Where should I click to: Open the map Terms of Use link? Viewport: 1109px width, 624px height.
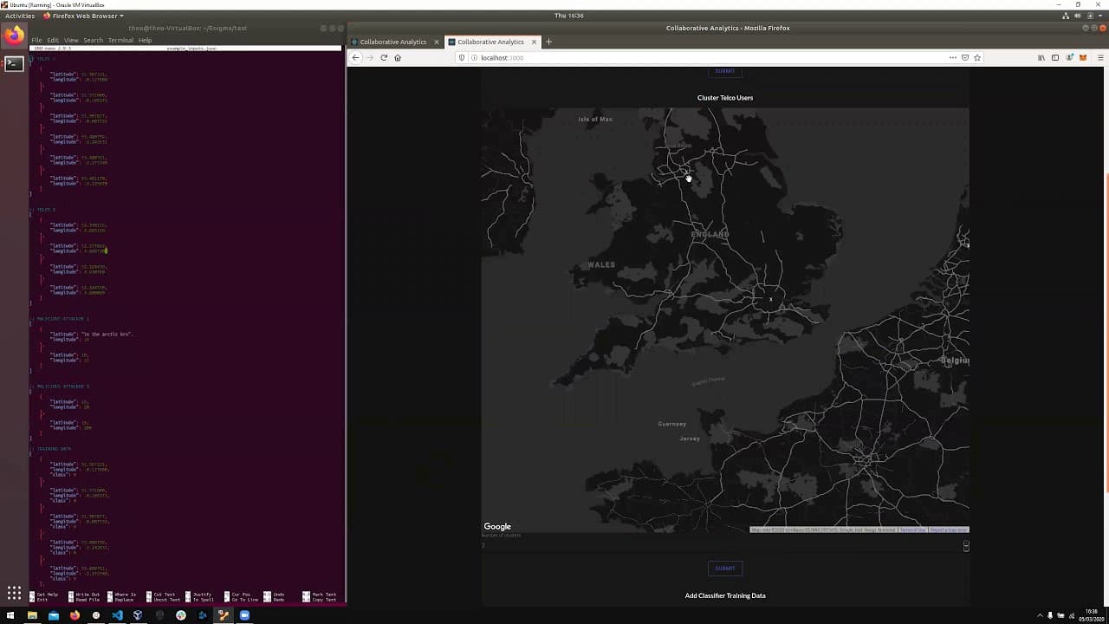(x=912, y=530)
